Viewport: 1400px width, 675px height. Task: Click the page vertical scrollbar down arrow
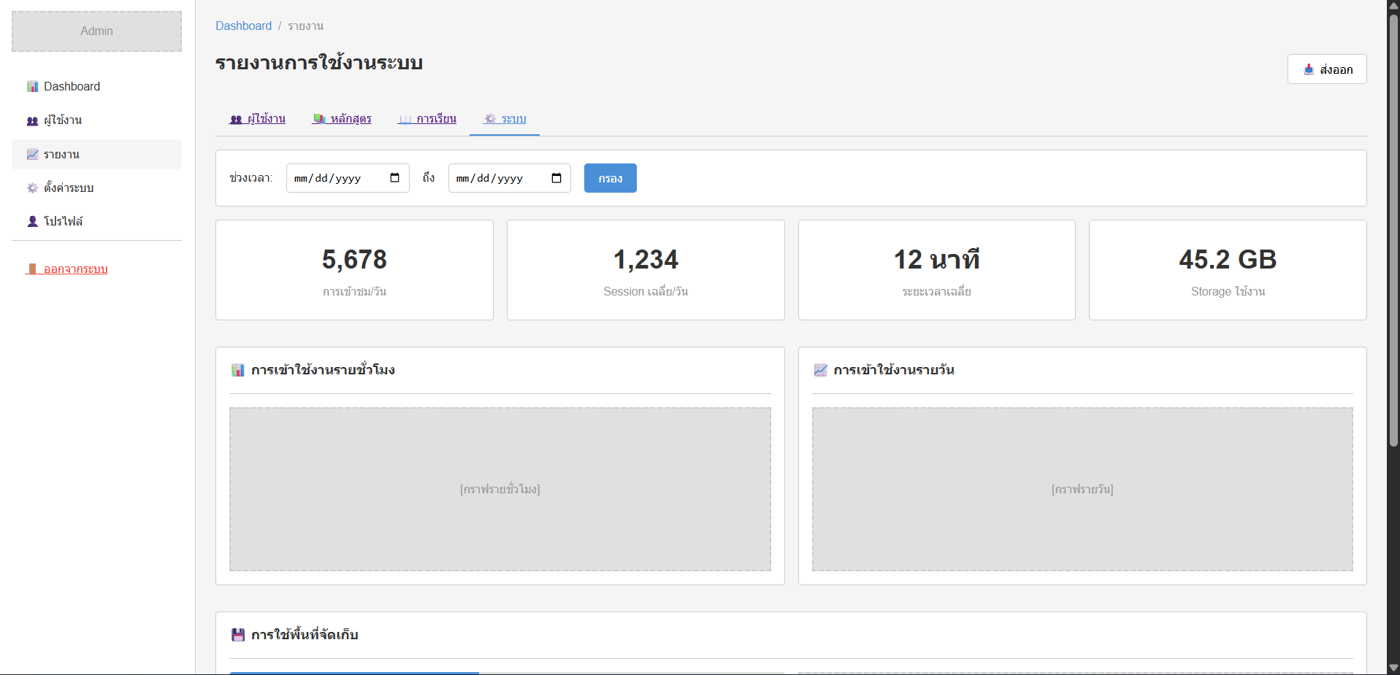click(x=1393, y=668)
